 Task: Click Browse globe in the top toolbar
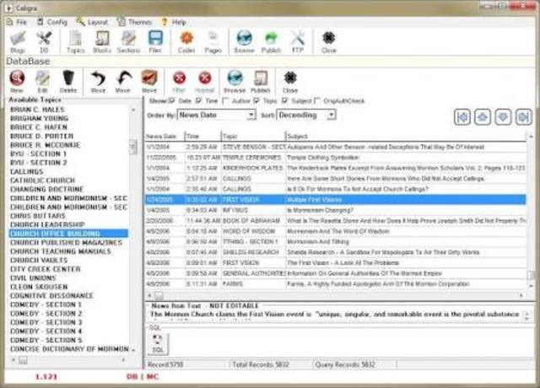pos(244,42)
